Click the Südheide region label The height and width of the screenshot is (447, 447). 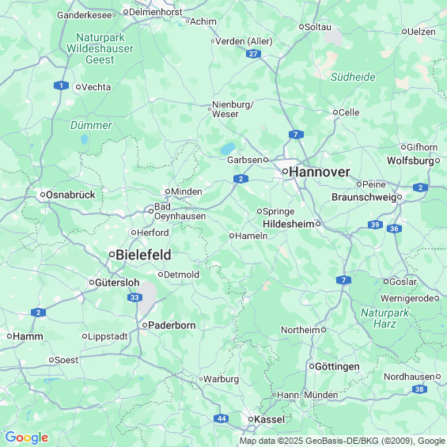point(353,77)
